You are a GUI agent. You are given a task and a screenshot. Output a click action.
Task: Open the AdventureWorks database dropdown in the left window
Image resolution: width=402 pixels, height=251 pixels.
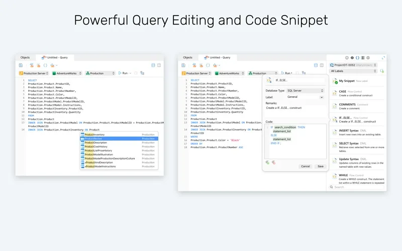point(67,73)
